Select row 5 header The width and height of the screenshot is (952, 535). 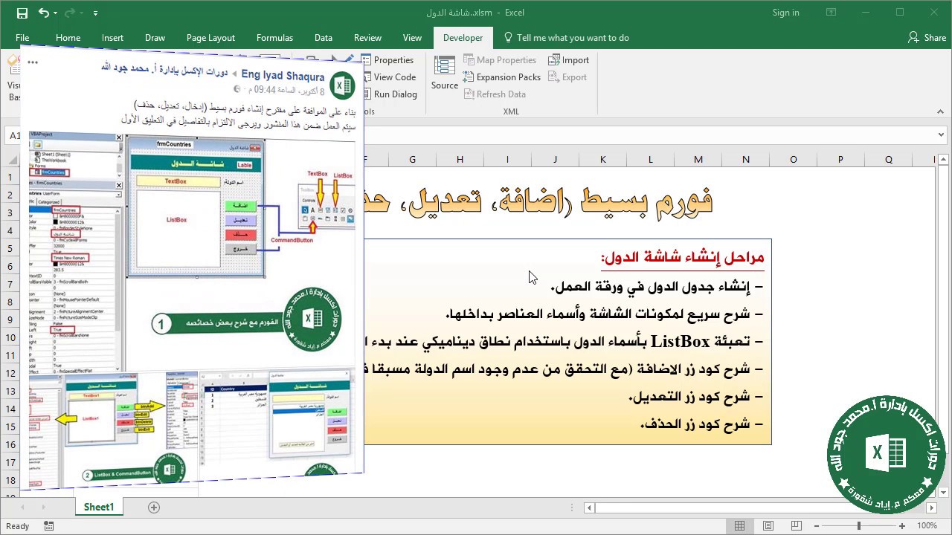coord(10,248)
